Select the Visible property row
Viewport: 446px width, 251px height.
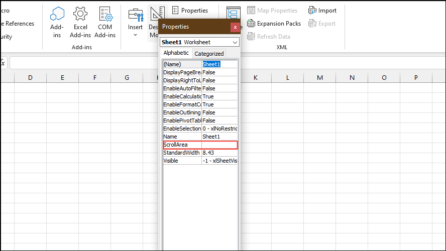[x=200, y=161]
